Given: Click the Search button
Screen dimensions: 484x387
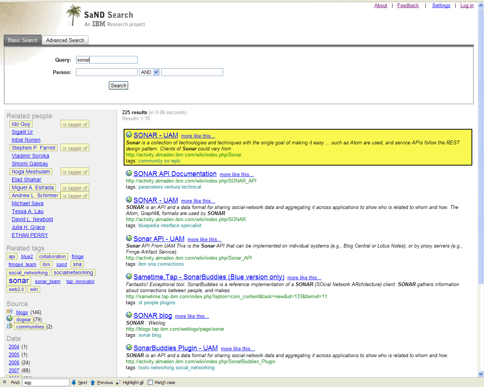Looking at the screenshot, I should (x=118, y=85).
